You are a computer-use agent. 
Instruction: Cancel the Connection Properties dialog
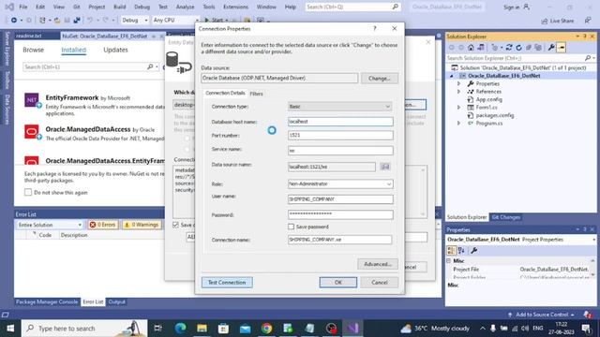(x=379, y=283)
